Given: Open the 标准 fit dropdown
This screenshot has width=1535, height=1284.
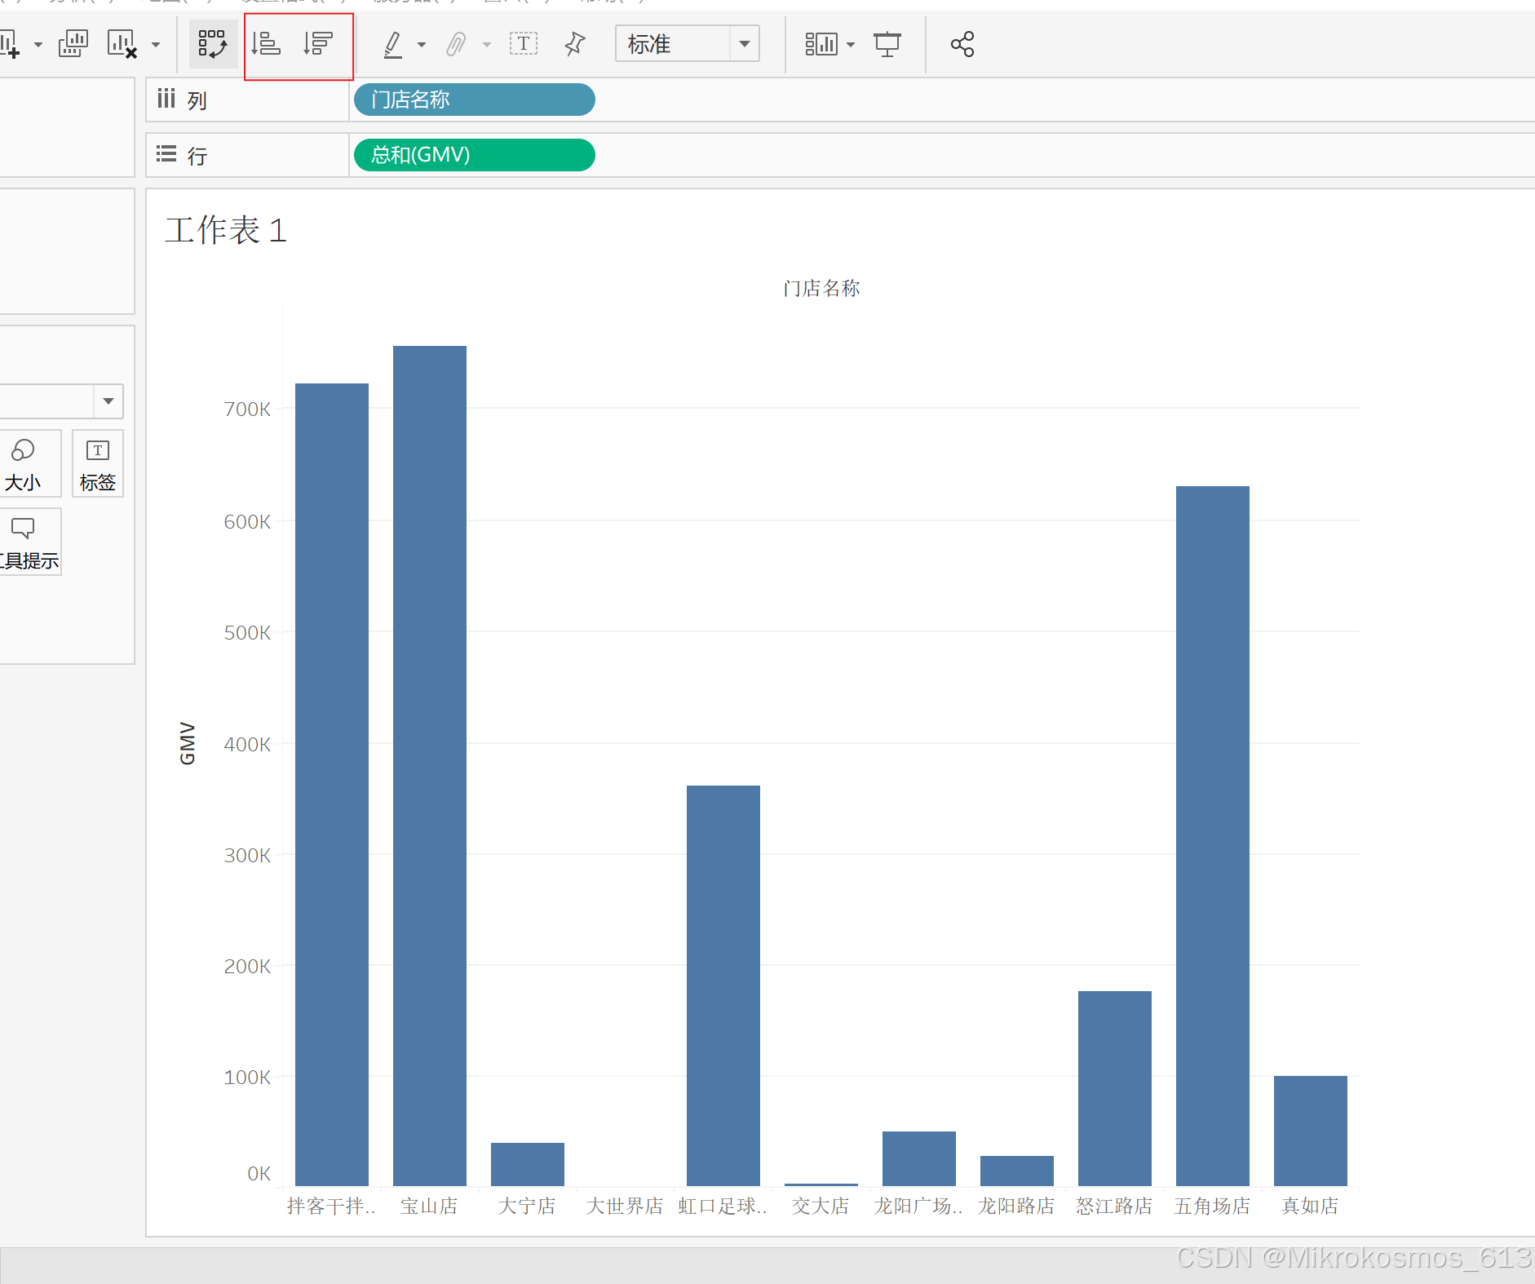Looking at the screenshot, I should (x=688, y=44).
